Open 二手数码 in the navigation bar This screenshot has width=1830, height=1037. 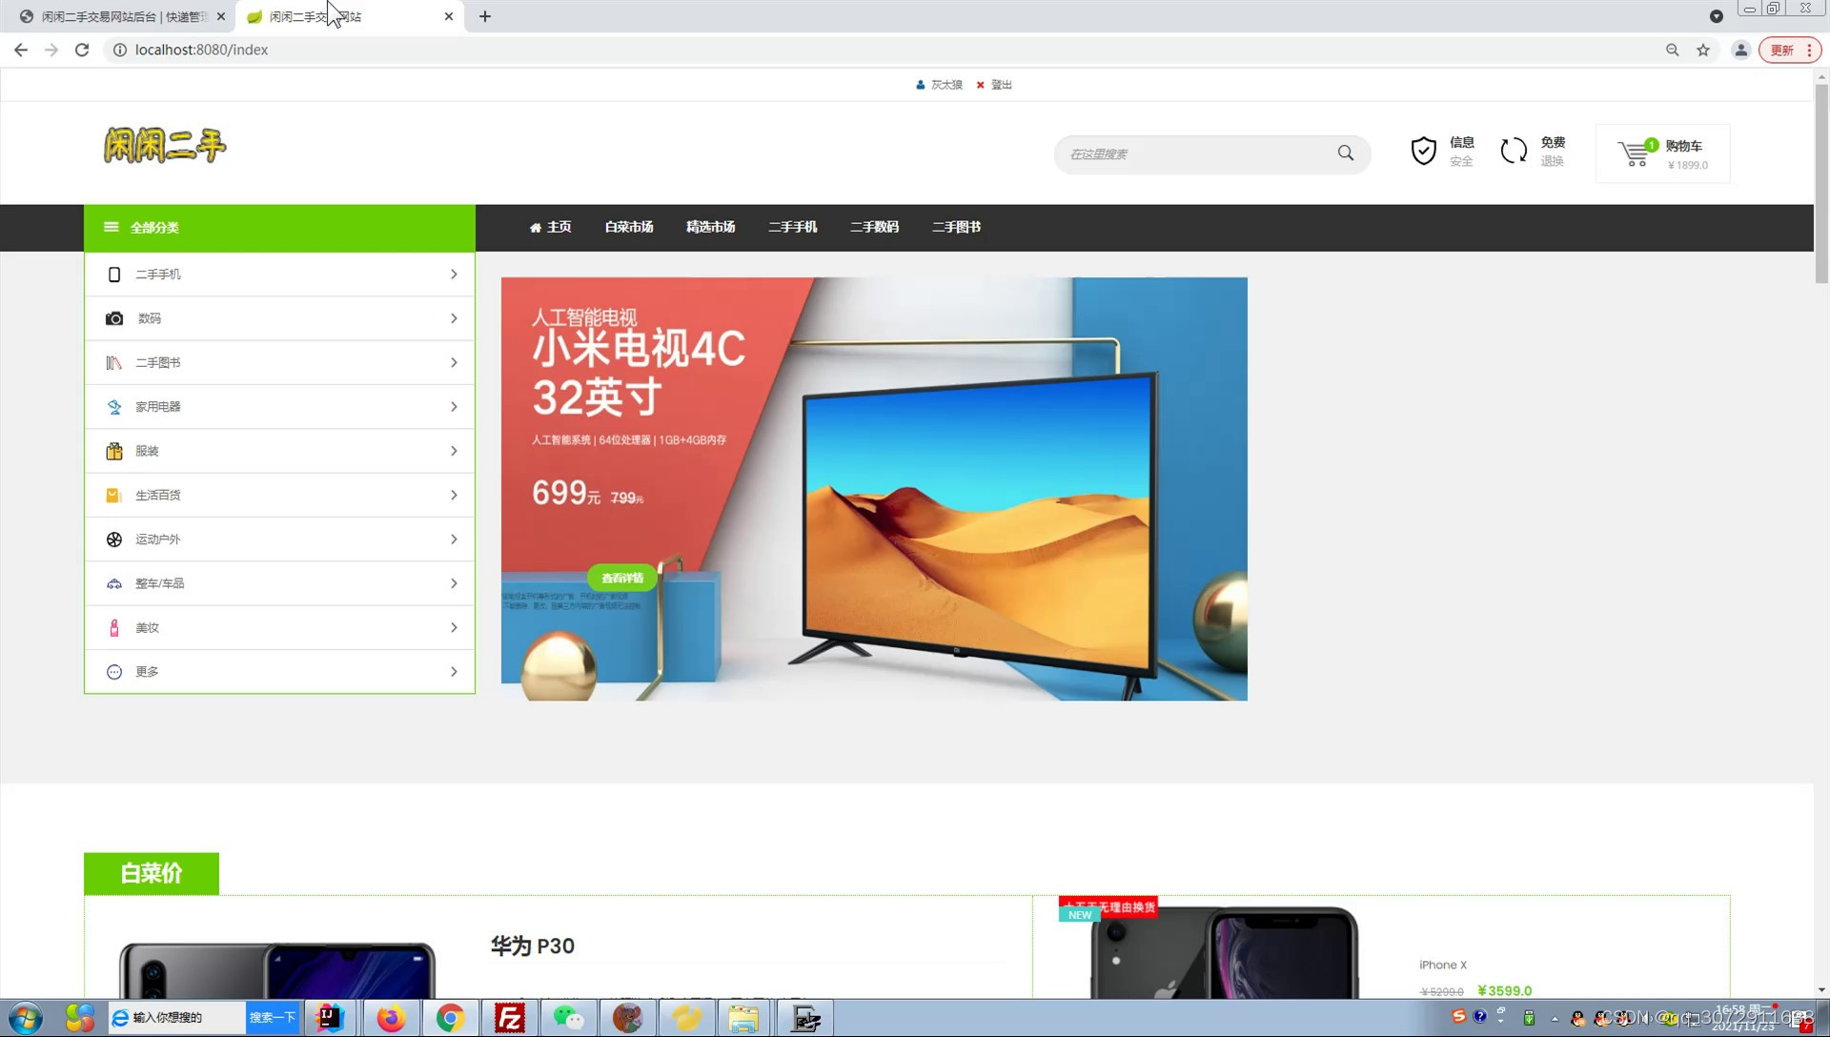click(874, 227)
